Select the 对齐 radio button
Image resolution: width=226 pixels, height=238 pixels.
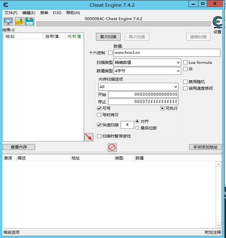tap(137, 121)
